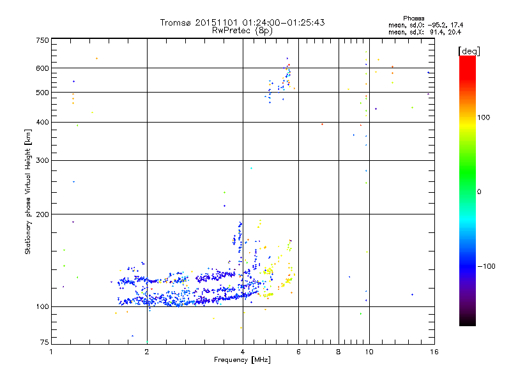Click the y-axis label 'Stationary phase Virtual Height [km]'
The image size is (511, 383).
pyautogui.click(x=28, y=192)
